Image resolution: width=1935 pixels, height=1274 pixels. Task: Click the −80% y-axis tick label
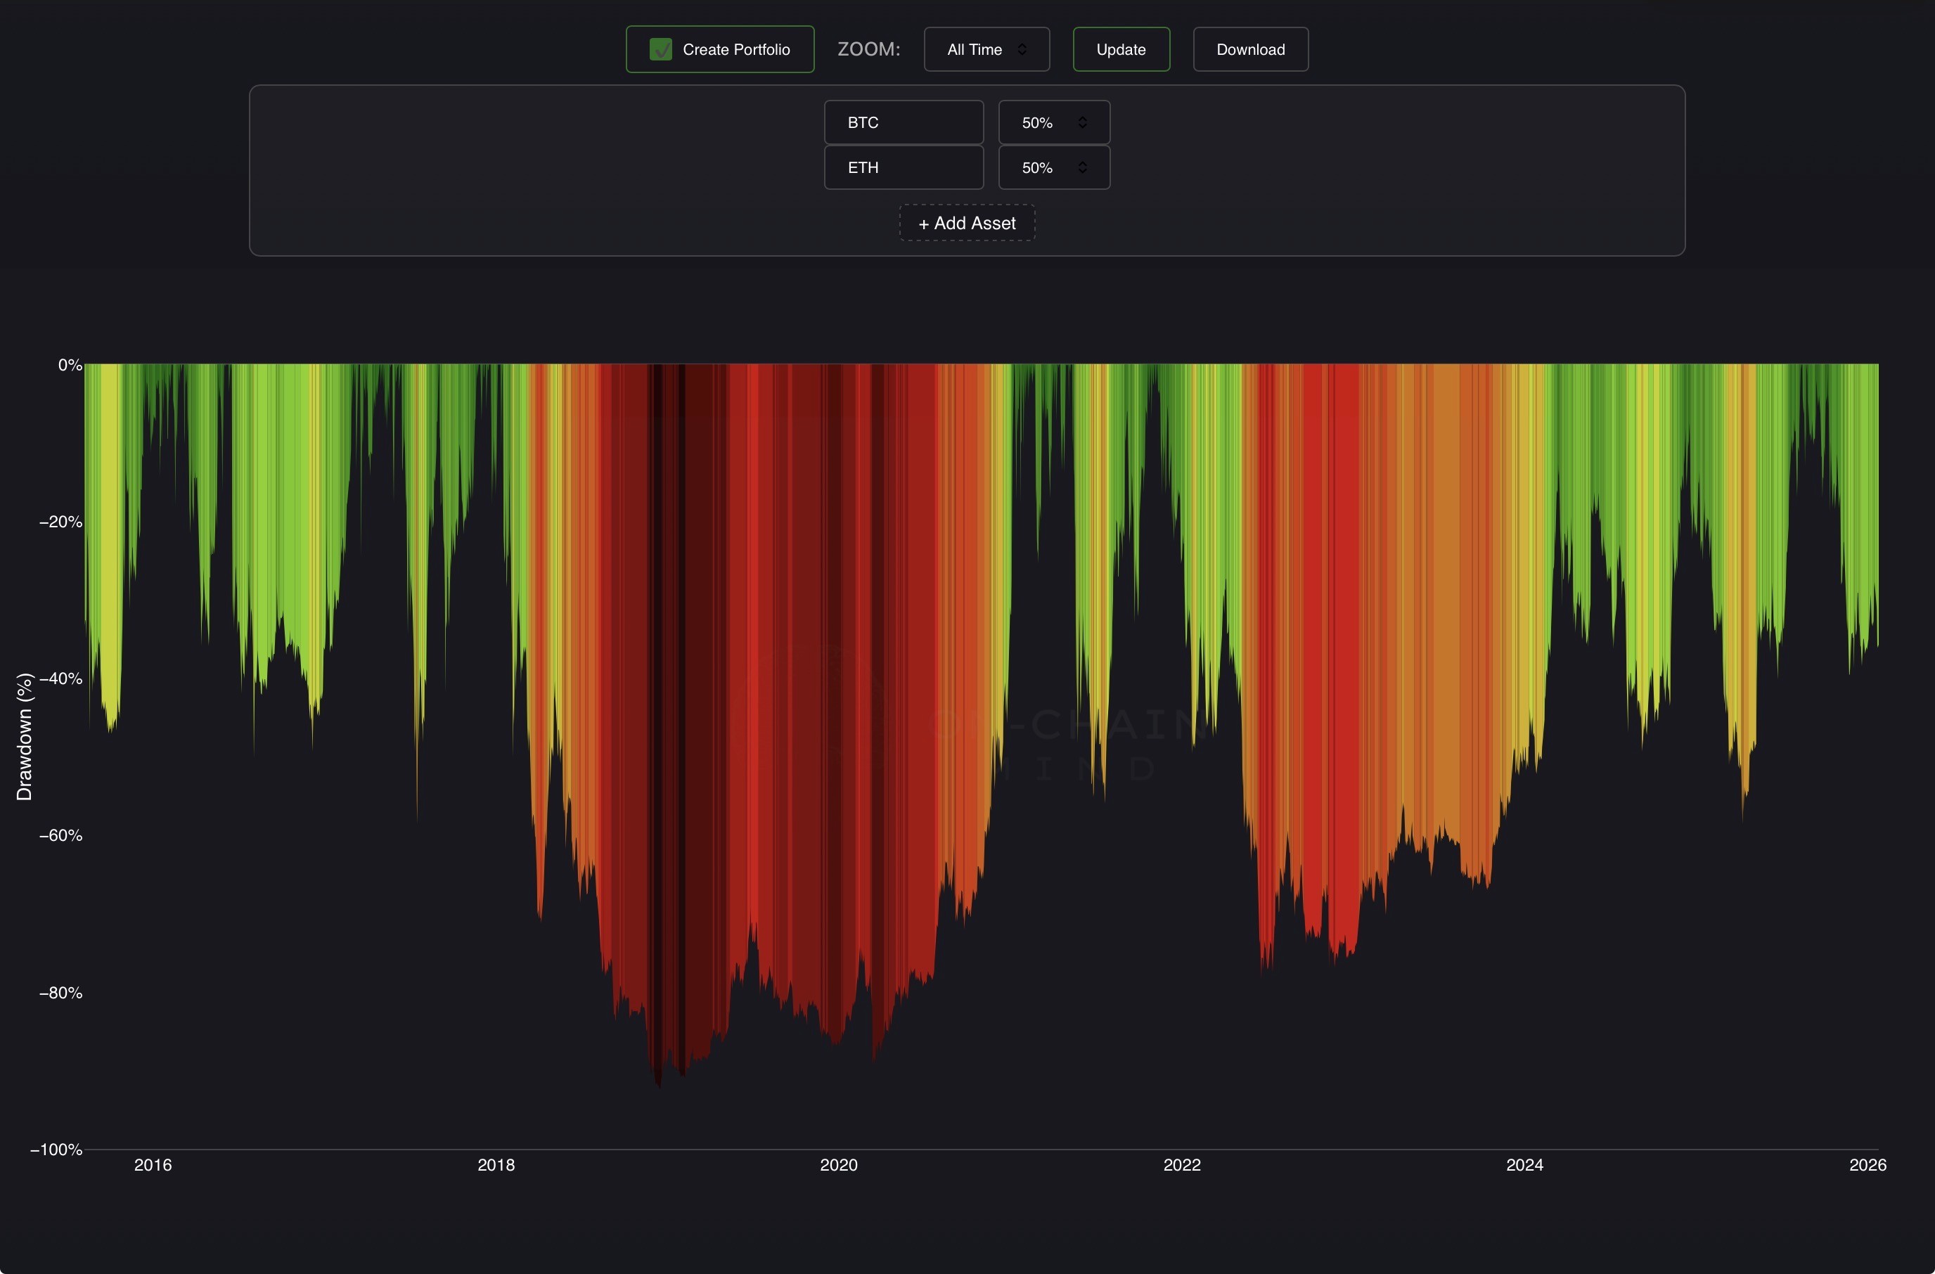point(61,993)
